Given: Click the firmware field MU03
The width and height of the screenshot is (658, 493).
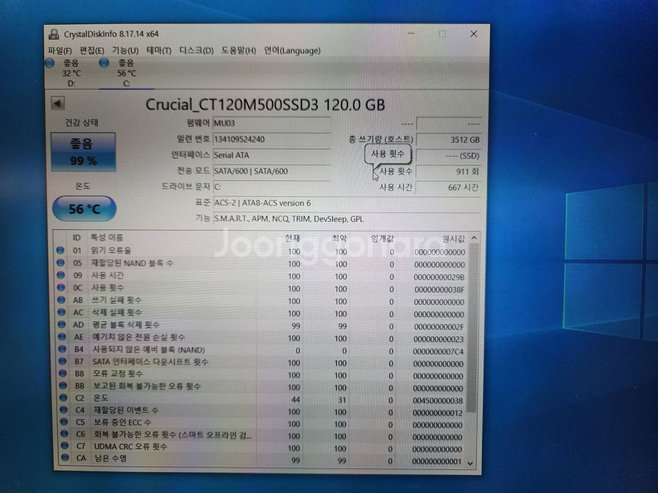Looking at the screenshot, I should pos(272,124).
